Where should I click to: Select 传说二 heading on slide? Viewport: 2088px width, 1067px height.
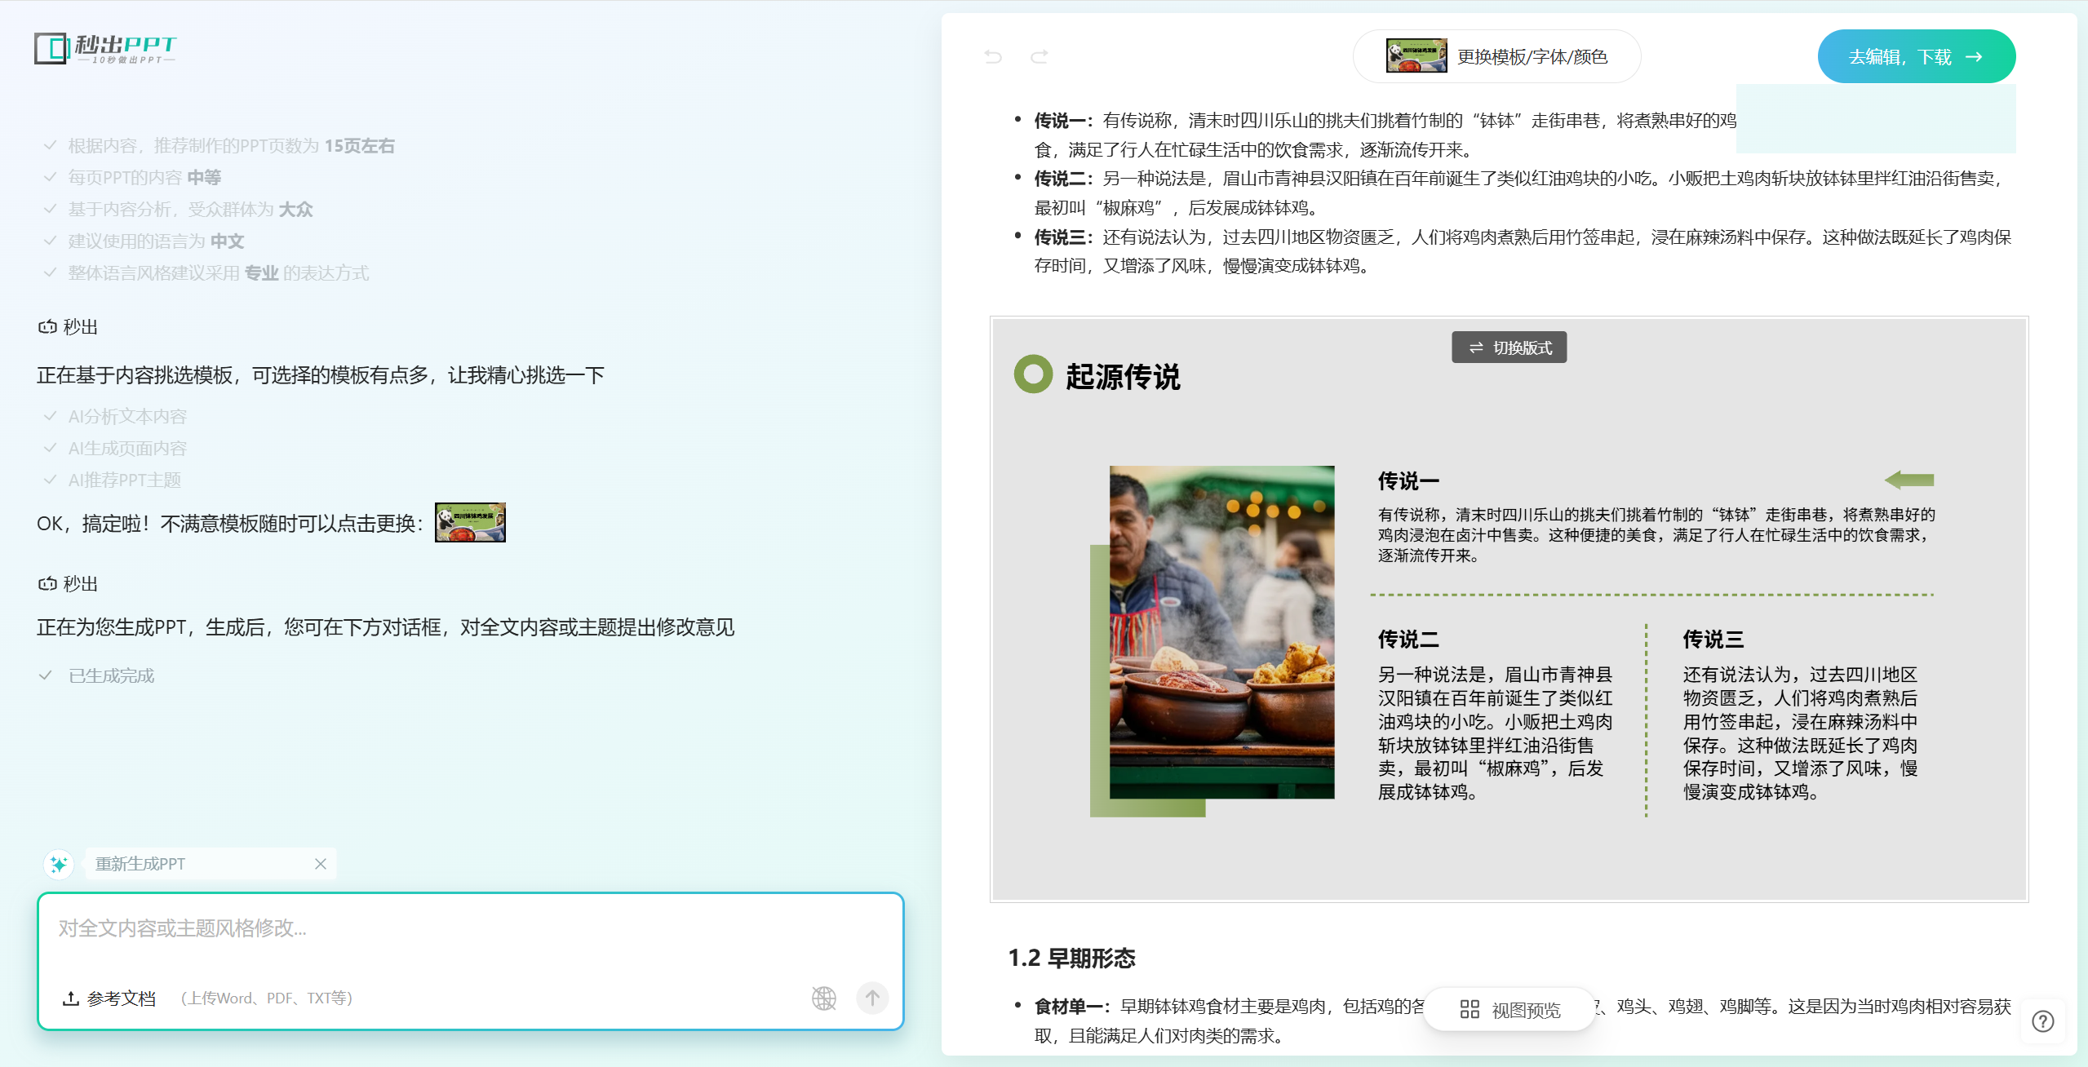pyautogui.click(x=1408, y=640)
